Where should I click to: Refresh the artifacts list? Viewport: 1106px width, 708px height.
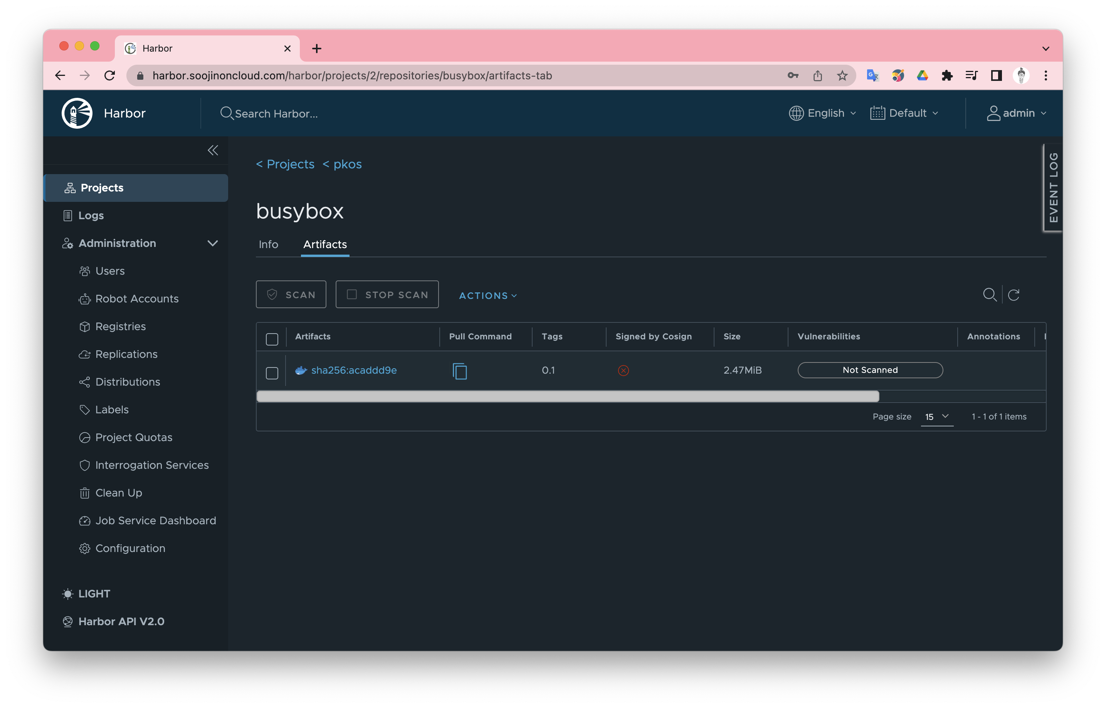[1014, 295]
